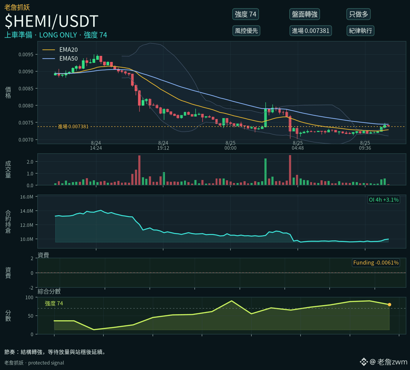Select the $HEMI/USDT pair title

52,21
